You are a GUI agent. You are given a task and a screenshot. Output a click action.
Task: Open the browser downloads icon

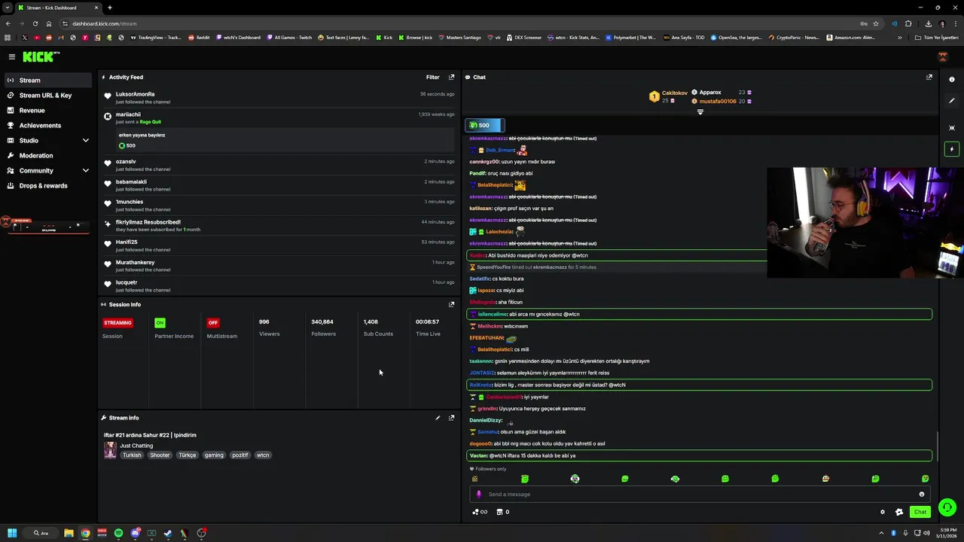[929, 23]
